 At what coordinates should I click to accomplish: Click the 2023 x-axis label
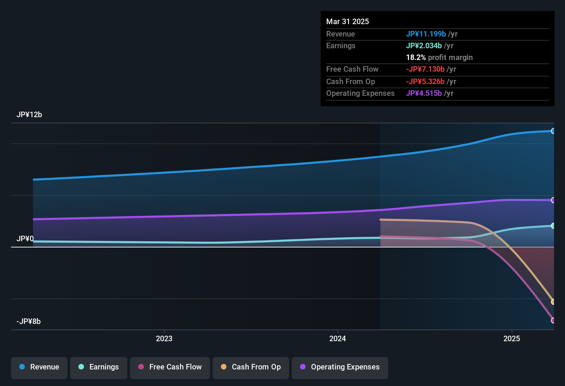click(164, 338)
